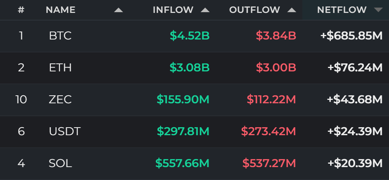Viewport: 389px width, 180px height.
Task: Click SOL outflow value $537.27M
Action: tap(269, 163)
